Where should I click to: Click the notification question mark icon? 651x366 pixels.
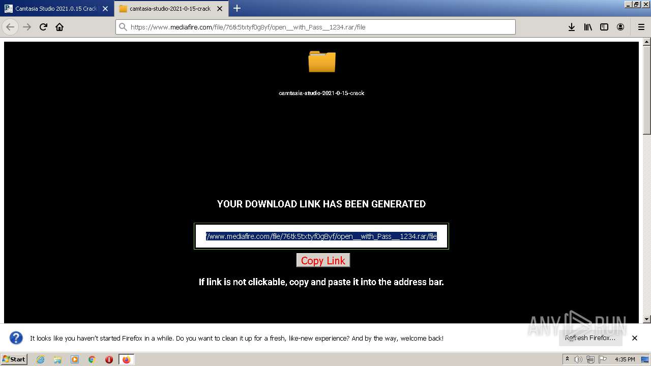pyautogui.click(x=16, y=338)
